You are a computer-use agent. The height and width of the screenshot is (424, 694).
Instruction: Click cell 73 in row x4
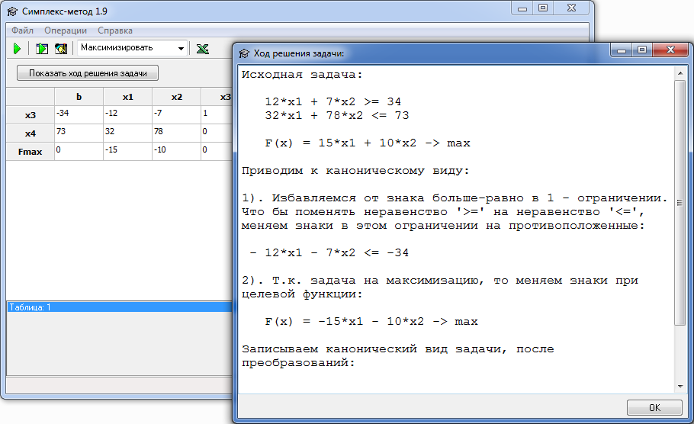(79, 133)
